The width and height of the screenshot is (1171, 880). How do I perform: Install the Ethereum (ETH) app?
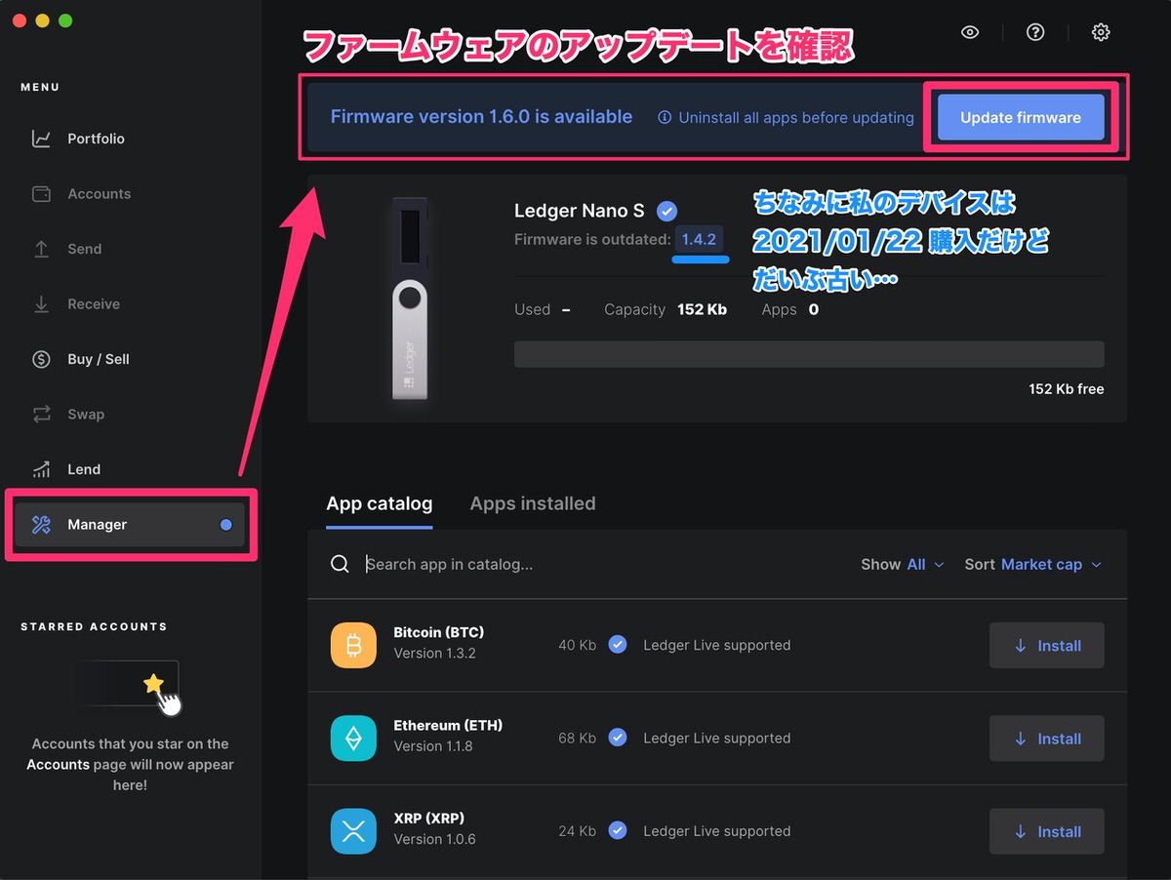[x=1047, y=739]
